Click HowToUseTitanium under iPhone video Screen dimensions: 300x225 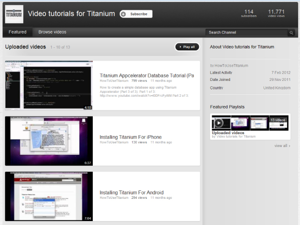[x=114, y=142]
